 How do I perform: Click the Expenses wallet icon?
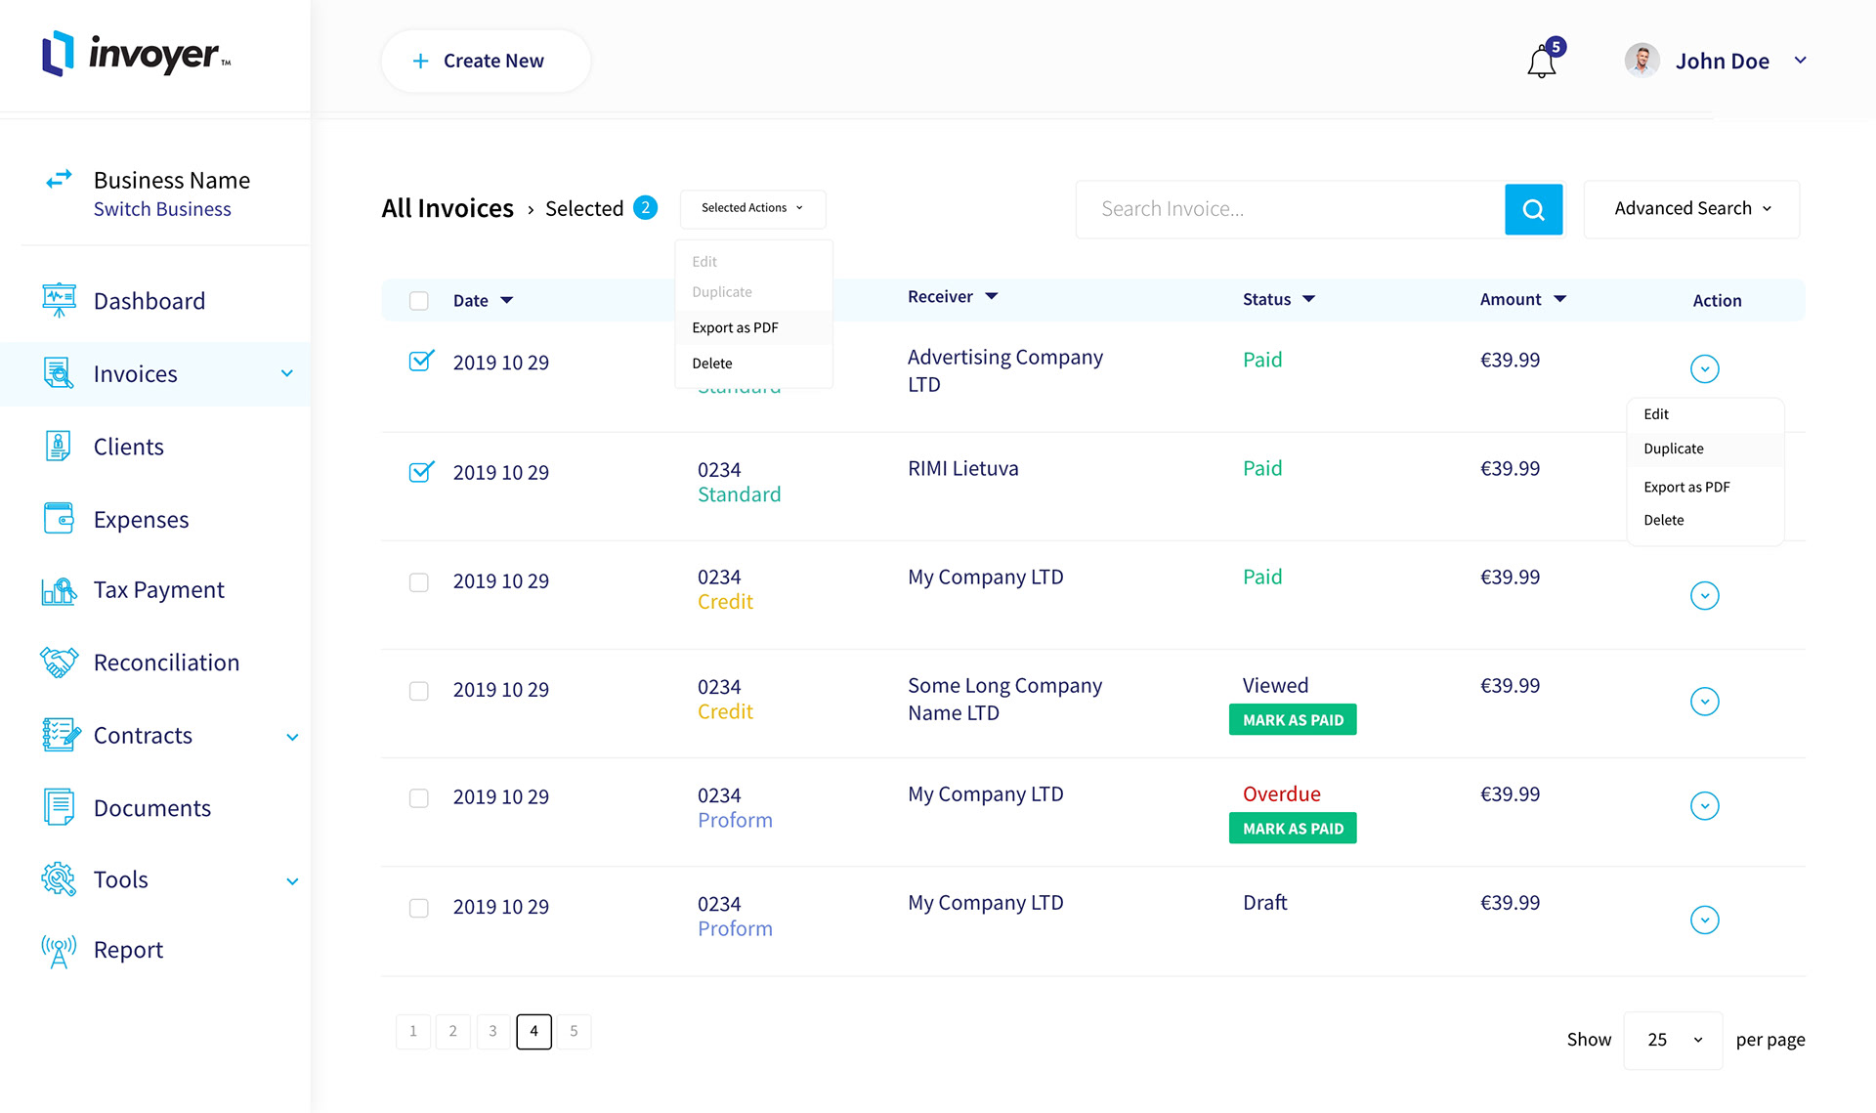click(x=59, y=519)
